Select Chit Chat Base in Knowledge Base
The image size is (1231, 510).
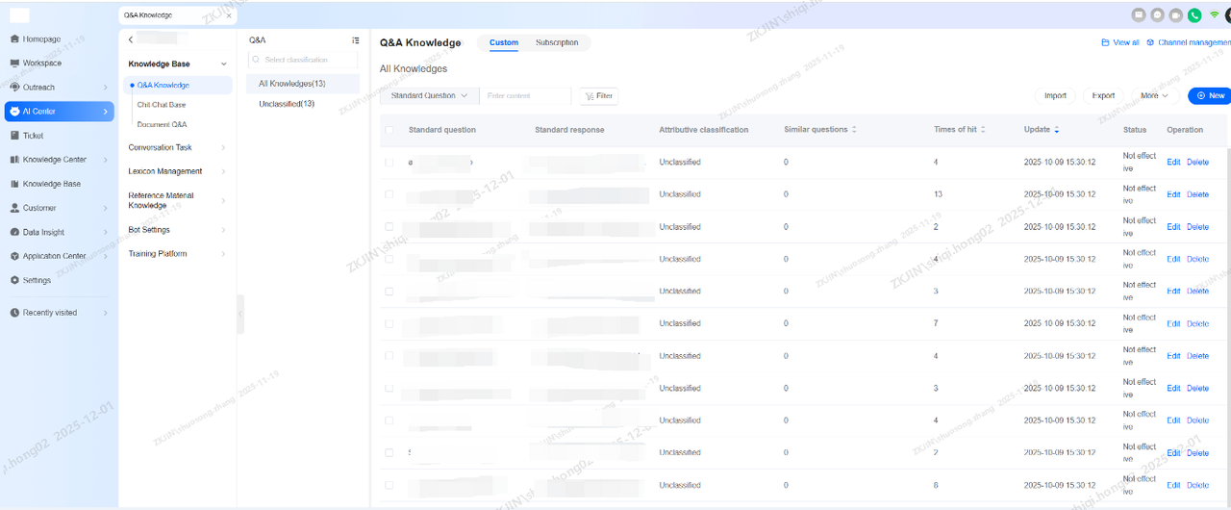(x=162, y=105)
